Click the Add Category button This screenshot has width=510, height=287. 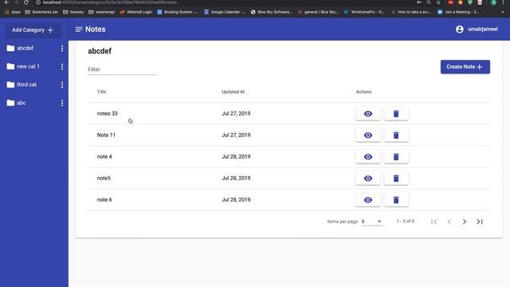click(33, 30)
